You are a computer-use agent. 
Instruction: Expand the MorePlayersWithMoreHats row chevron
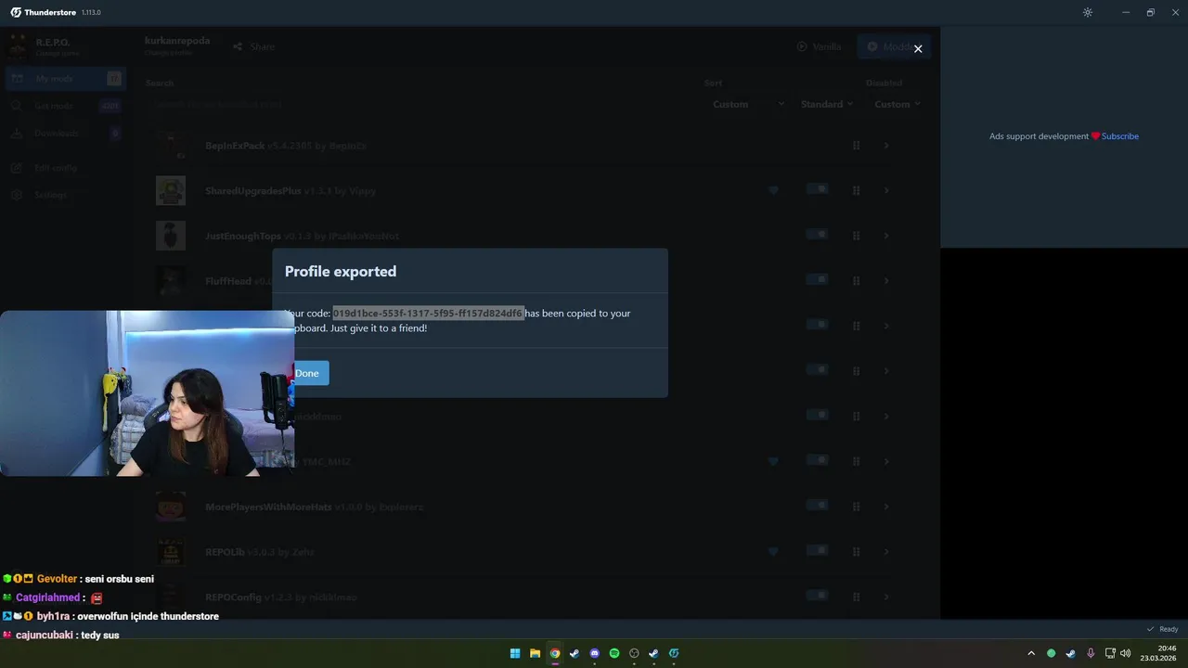click(886, 507)
